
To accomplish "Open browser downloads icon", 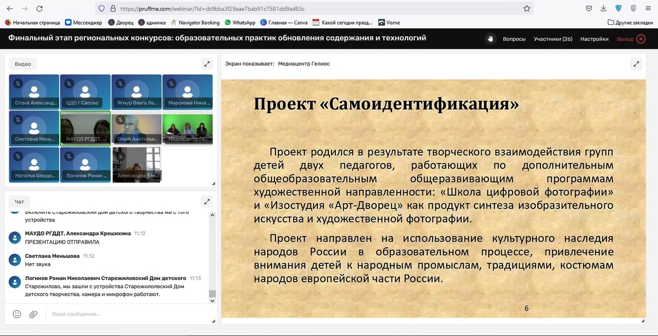I will tap(604, 9).
